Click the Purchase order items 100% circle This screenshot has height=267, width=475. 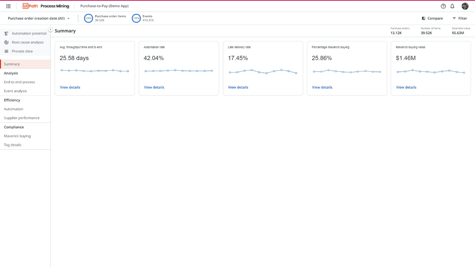point(88,18)
